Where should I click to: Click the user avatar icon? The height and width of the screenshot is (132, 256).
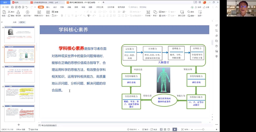tap(204, 2)
